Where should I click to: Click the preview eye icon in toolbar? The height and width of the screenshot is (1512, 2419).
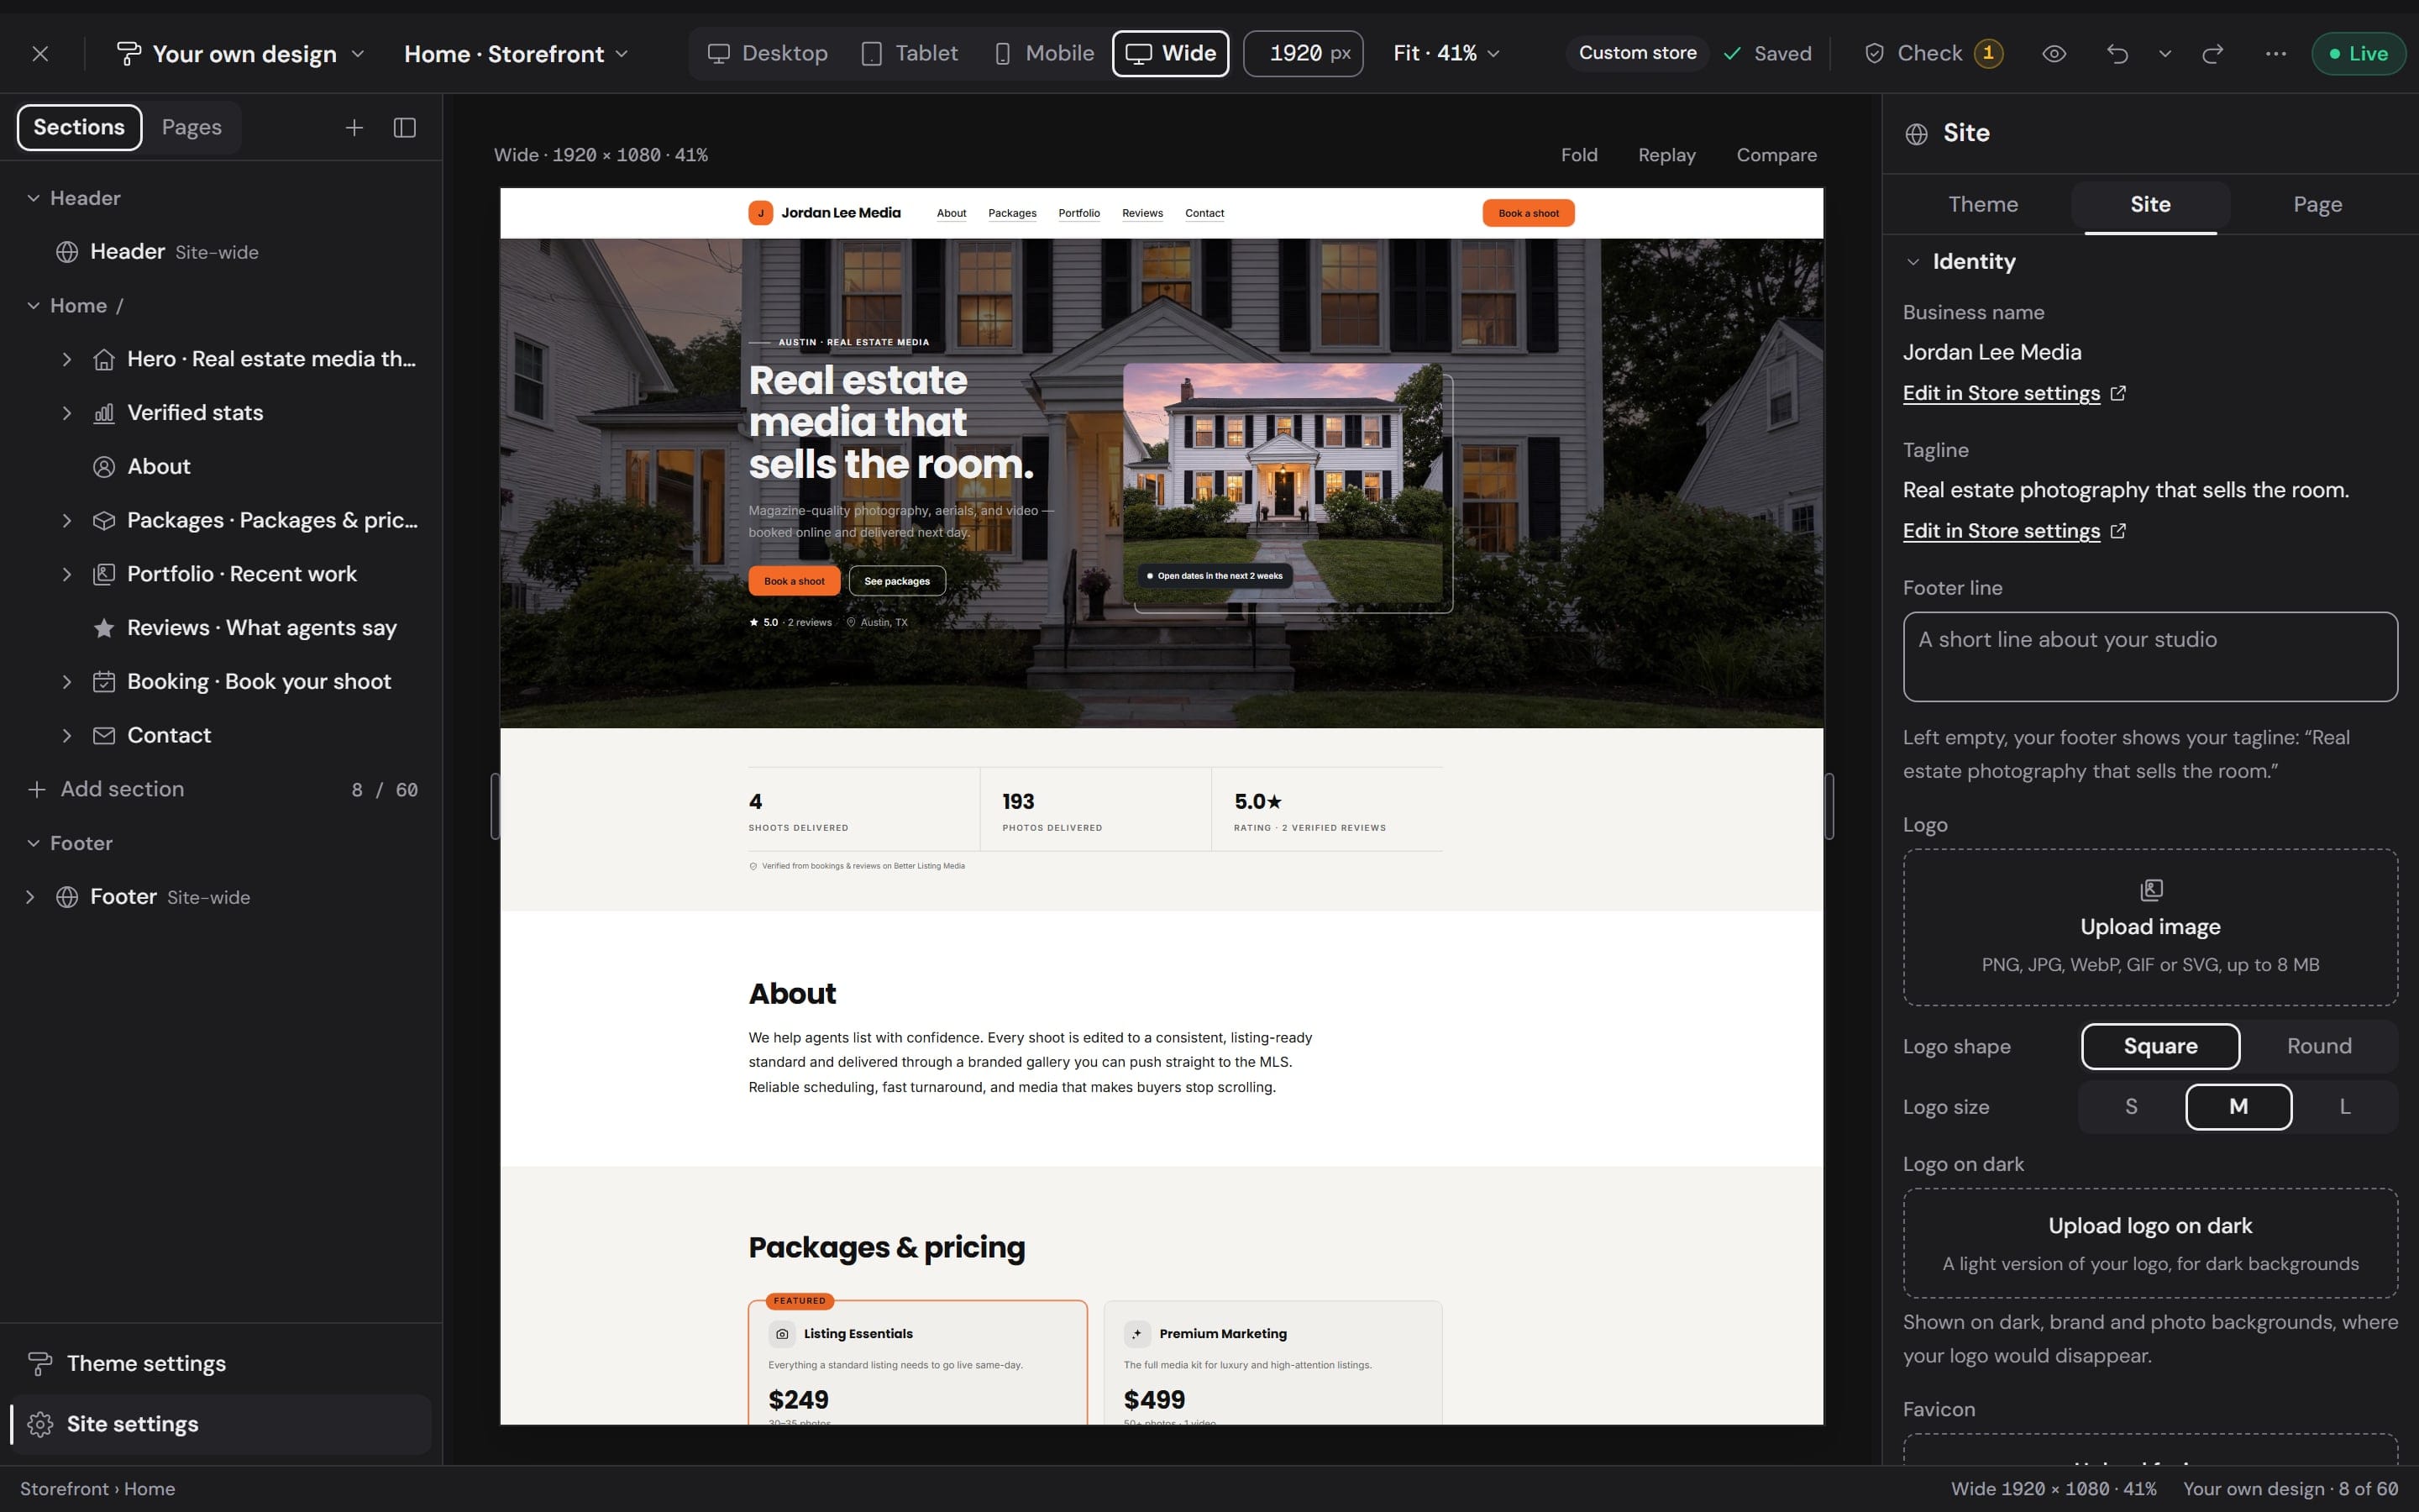pyautogui.click(x=2053, y=54)
